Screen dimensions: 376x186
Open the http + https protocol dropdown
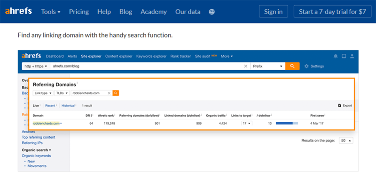(x=36, y=66)
